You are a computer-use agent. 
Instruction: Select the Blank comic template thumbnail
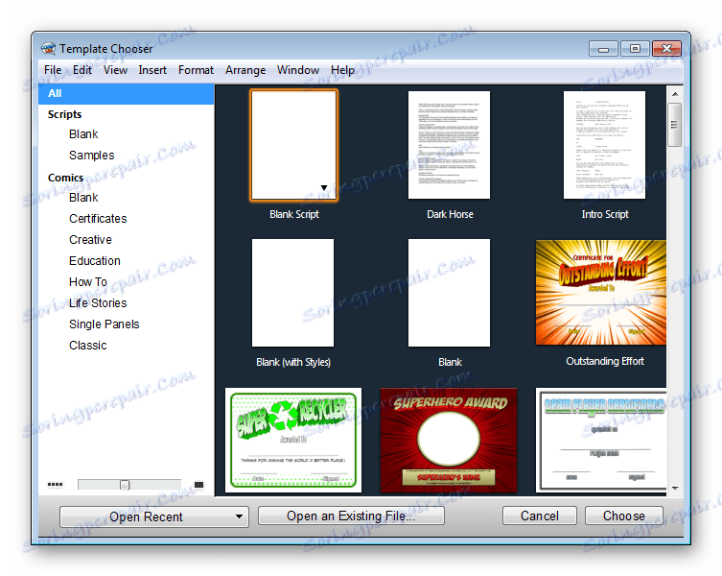pyautogui.click(x=449, y=293)
